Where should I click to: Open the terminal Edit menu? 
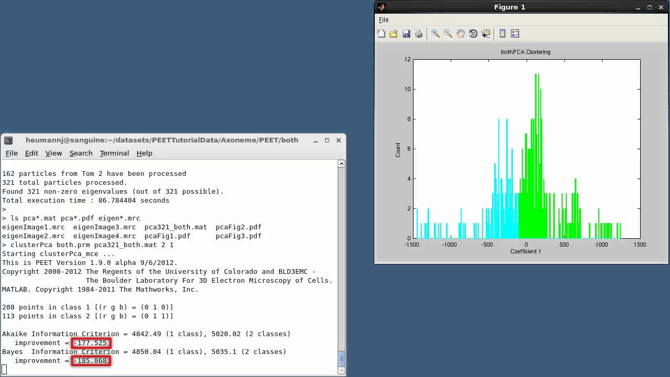[x=31, y=153]
